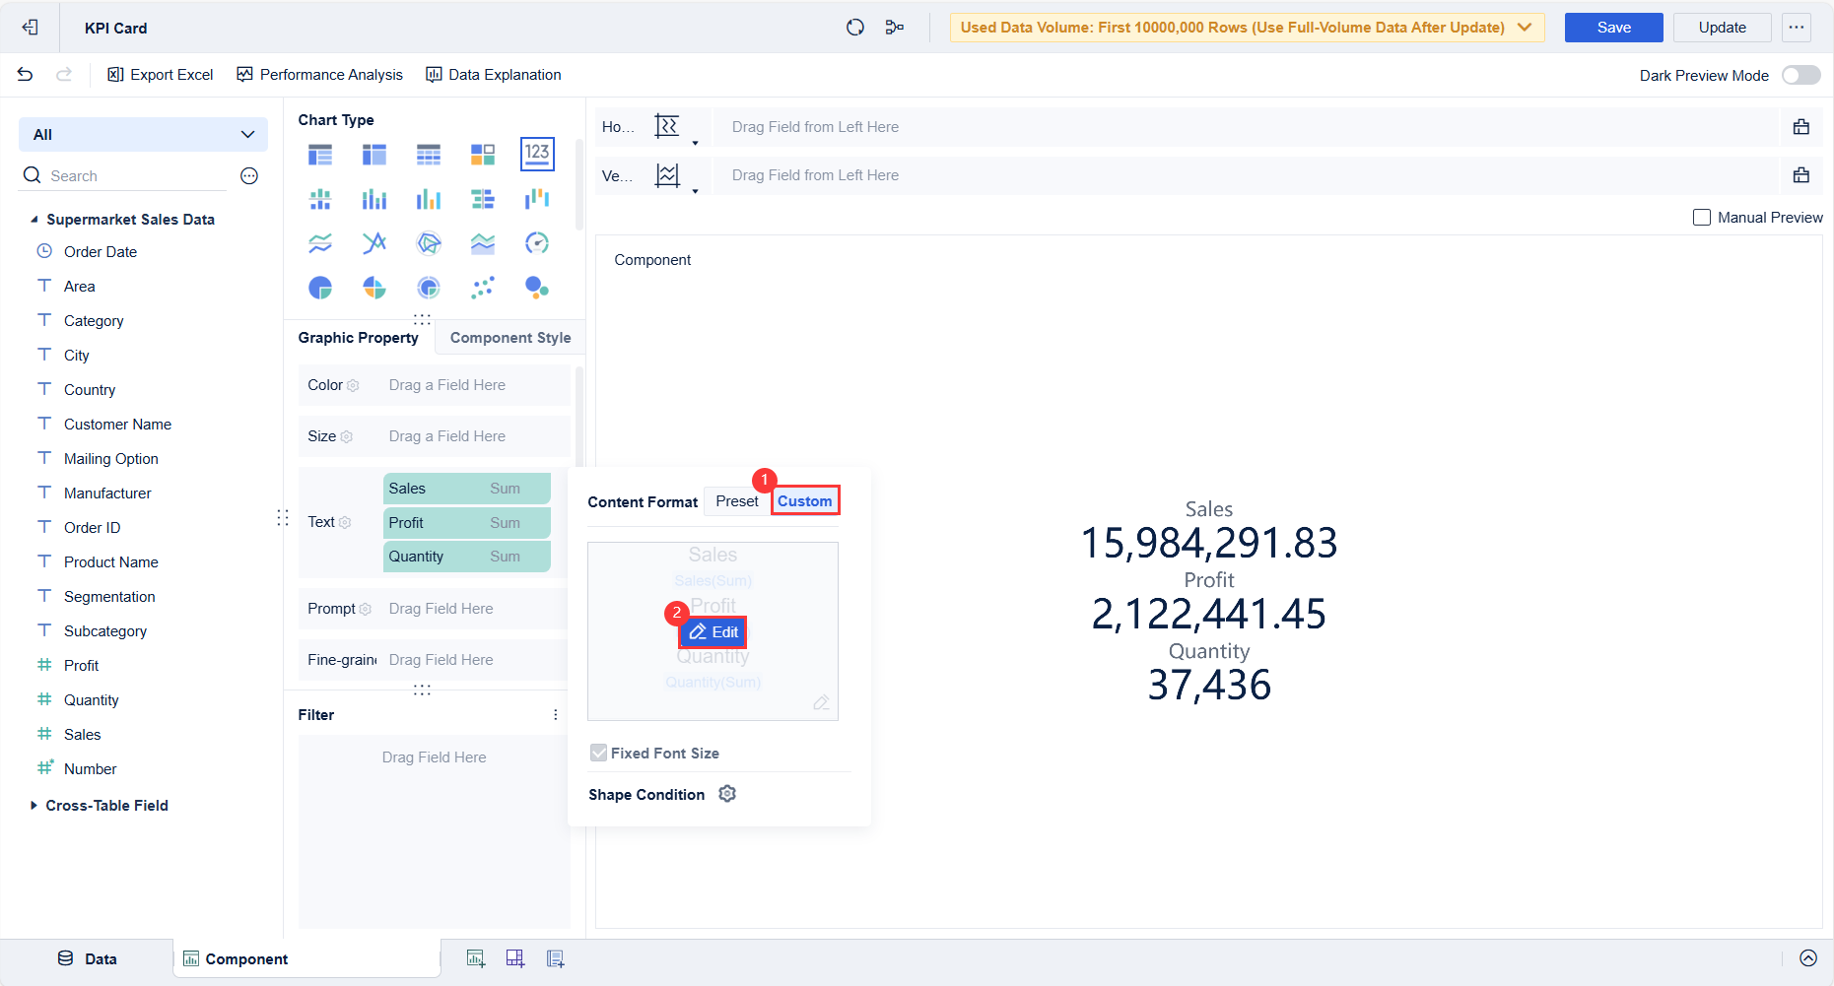Viewport: 1834px width, 986px height.
Task: Uncheck the Fixed Font Size option
Action: tap(598, 752)
